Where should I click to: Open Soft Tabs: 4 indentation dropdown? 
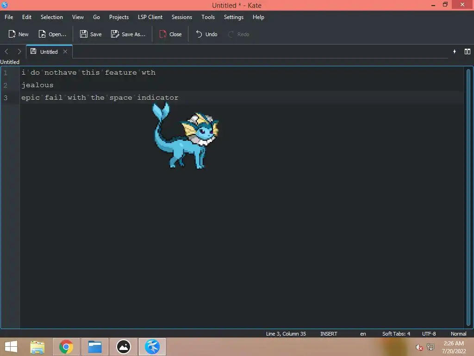pyautogui.click(x=396, y=334)
